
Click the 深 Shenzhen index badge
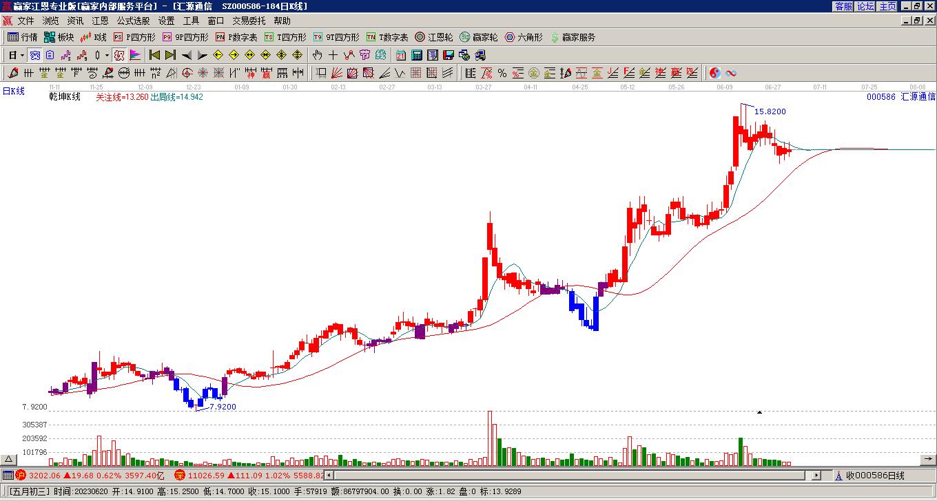click(179, 475)
